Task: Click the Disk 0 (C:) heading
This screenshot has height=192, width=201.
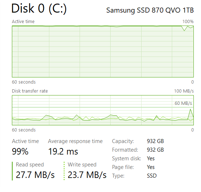Action: [39, 8]
